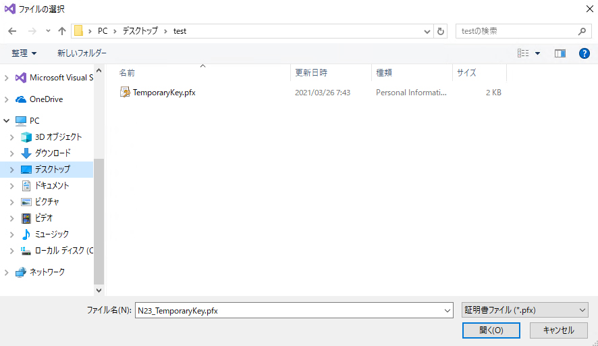
Task: Expand 3D オブジェクト node
Action: (x=12, y=137)
